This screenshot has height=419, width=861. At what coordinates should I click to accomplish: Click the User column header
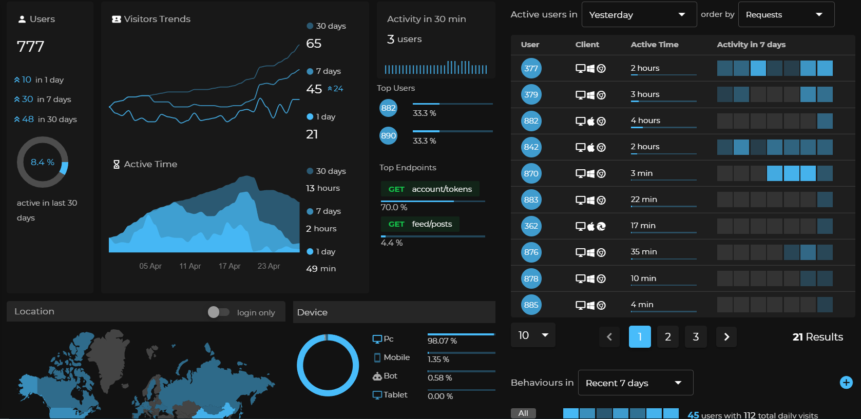click(530, 45)
